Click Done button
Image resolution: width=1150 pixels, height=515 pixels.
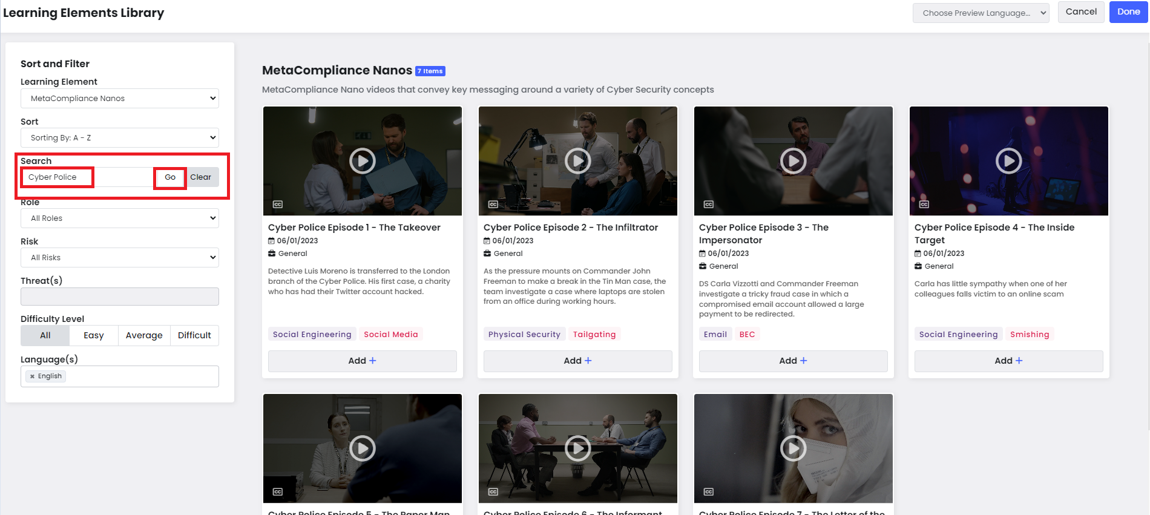(1129, 12)
